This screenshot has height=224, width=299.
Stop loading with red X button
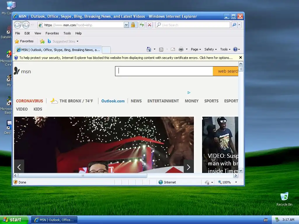(x=149, y=25)
